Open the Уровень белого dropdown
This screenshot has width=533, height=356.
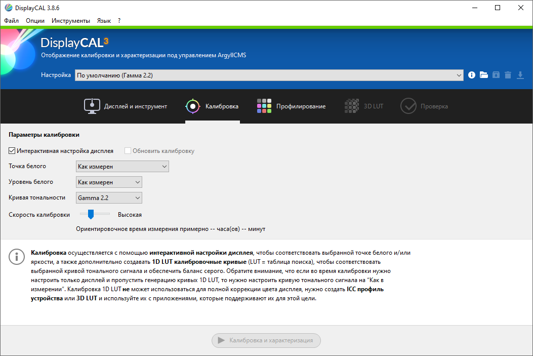(x=109, y=182)
